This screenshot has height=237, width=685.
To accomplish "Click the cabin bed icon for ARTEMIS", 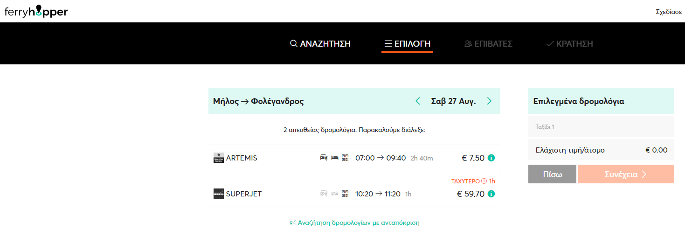I will pyautogui.click(x=335, y=158).
